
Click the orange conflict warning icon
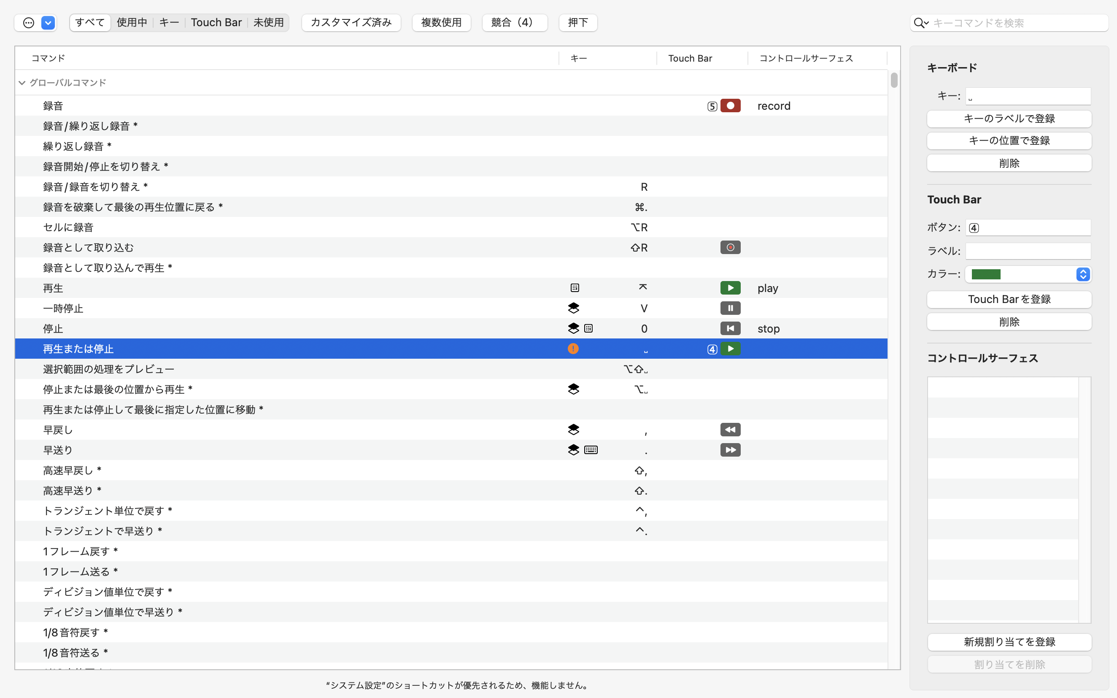click(x=572, y=349)
